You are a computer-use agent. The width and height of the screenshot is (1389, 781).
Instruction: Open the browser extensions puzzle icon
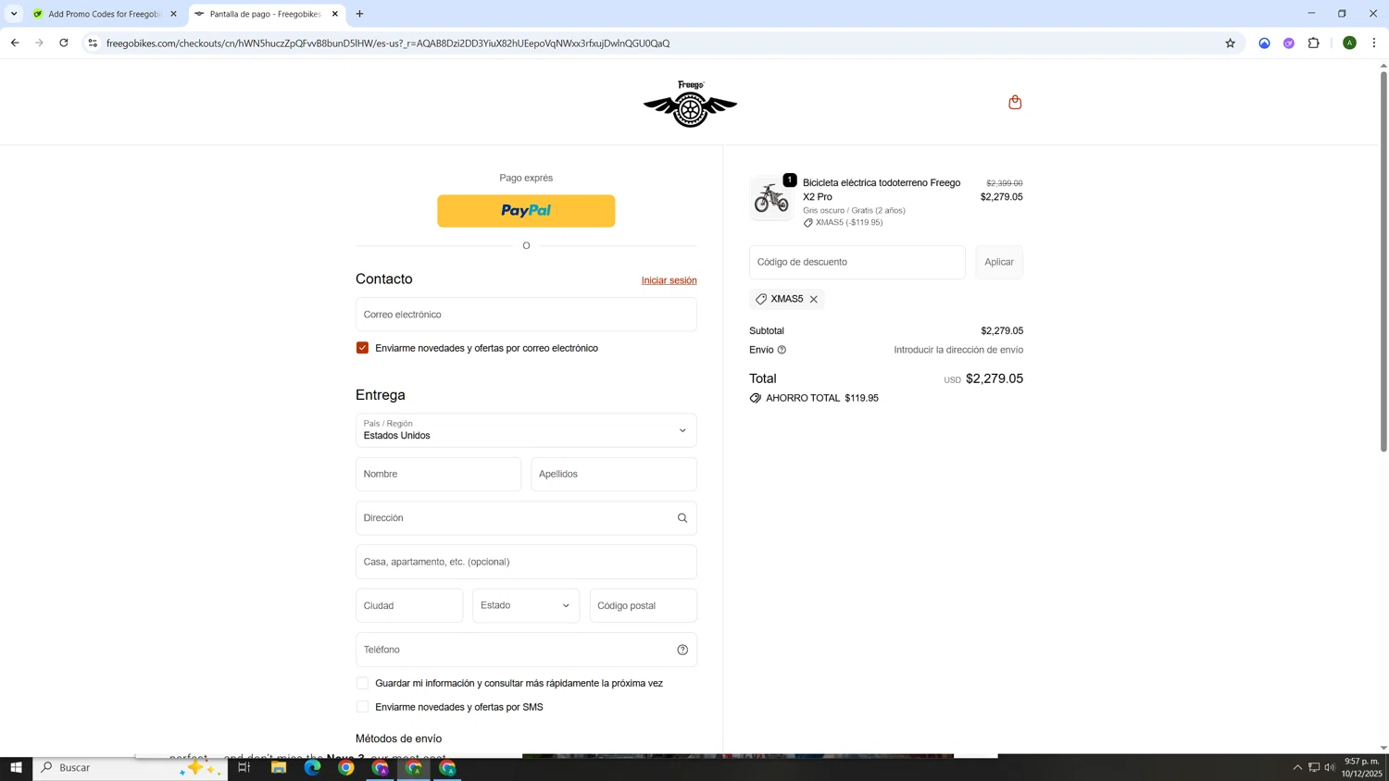click(1313, 43)
